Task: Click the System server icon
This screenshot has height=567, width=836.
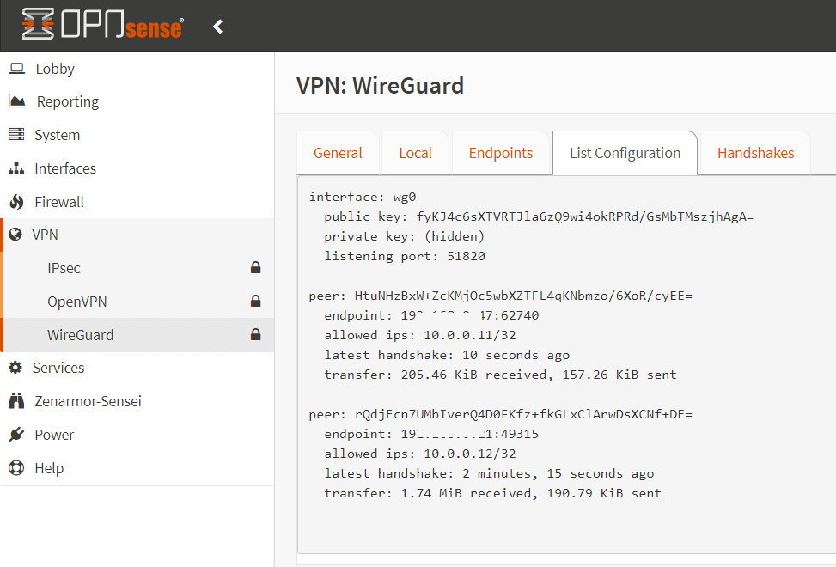Action: 16,135
